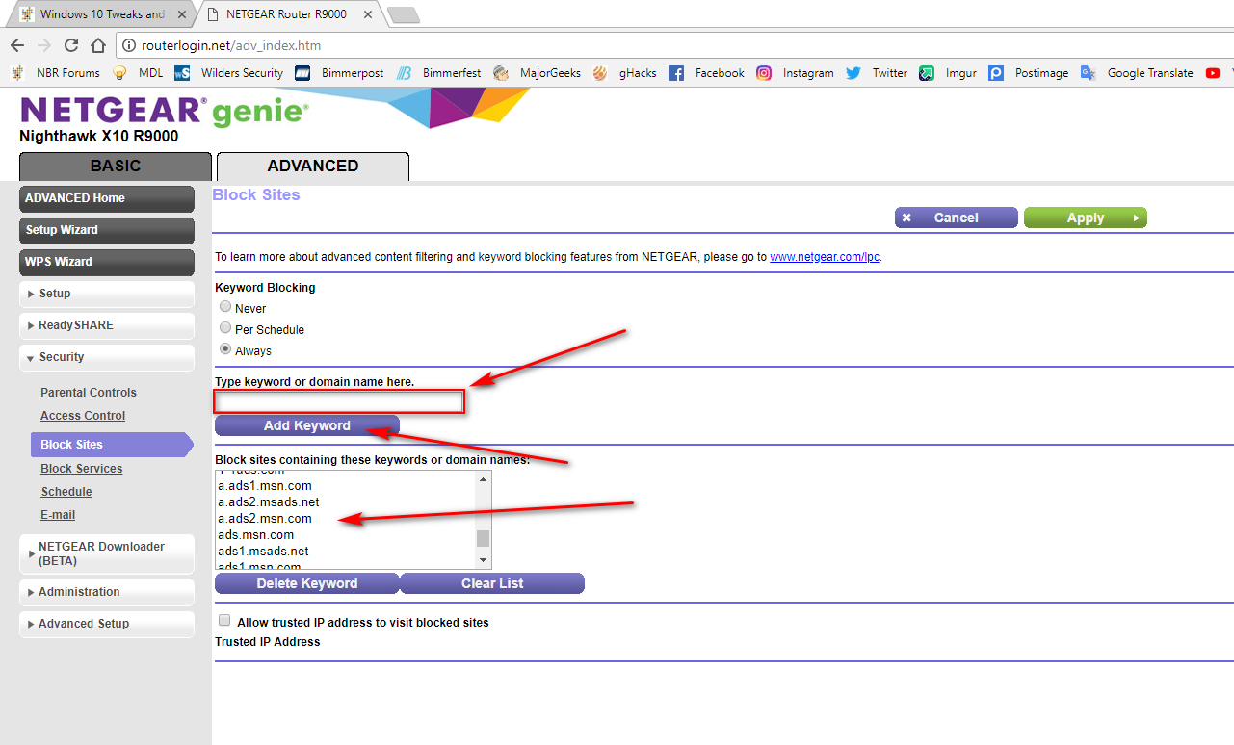Open the YouTube bookmark icon
1234x745 pixels.
(x=1213, y=73)
